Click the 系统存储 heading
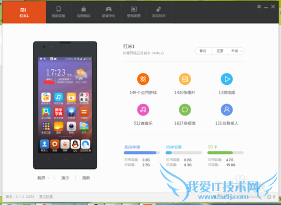 (132, 147)
